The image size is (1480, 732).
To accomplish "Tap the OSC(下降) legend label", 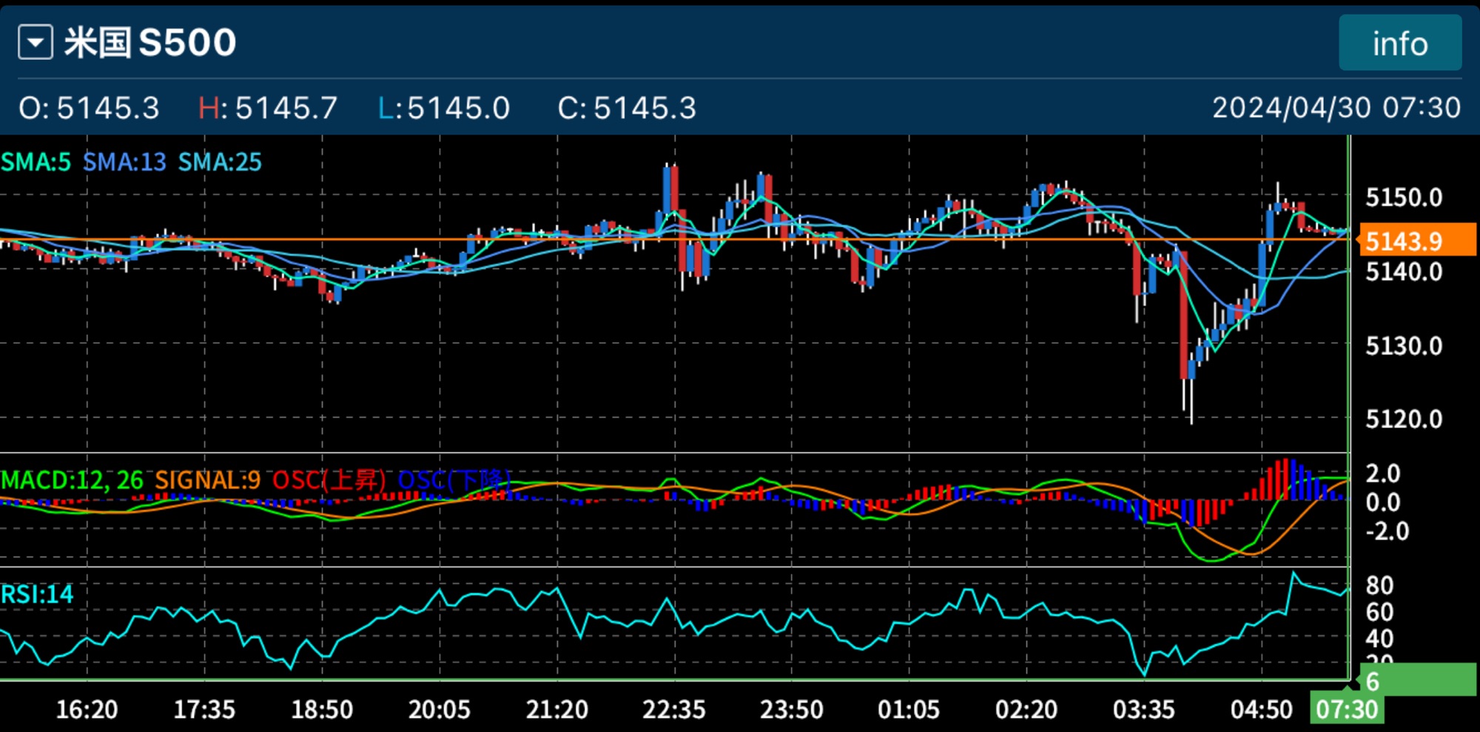I will (454, 481).
